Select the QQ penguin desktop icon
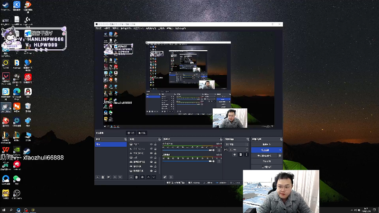This screenshot has width=379, height=213. (28, 93)
